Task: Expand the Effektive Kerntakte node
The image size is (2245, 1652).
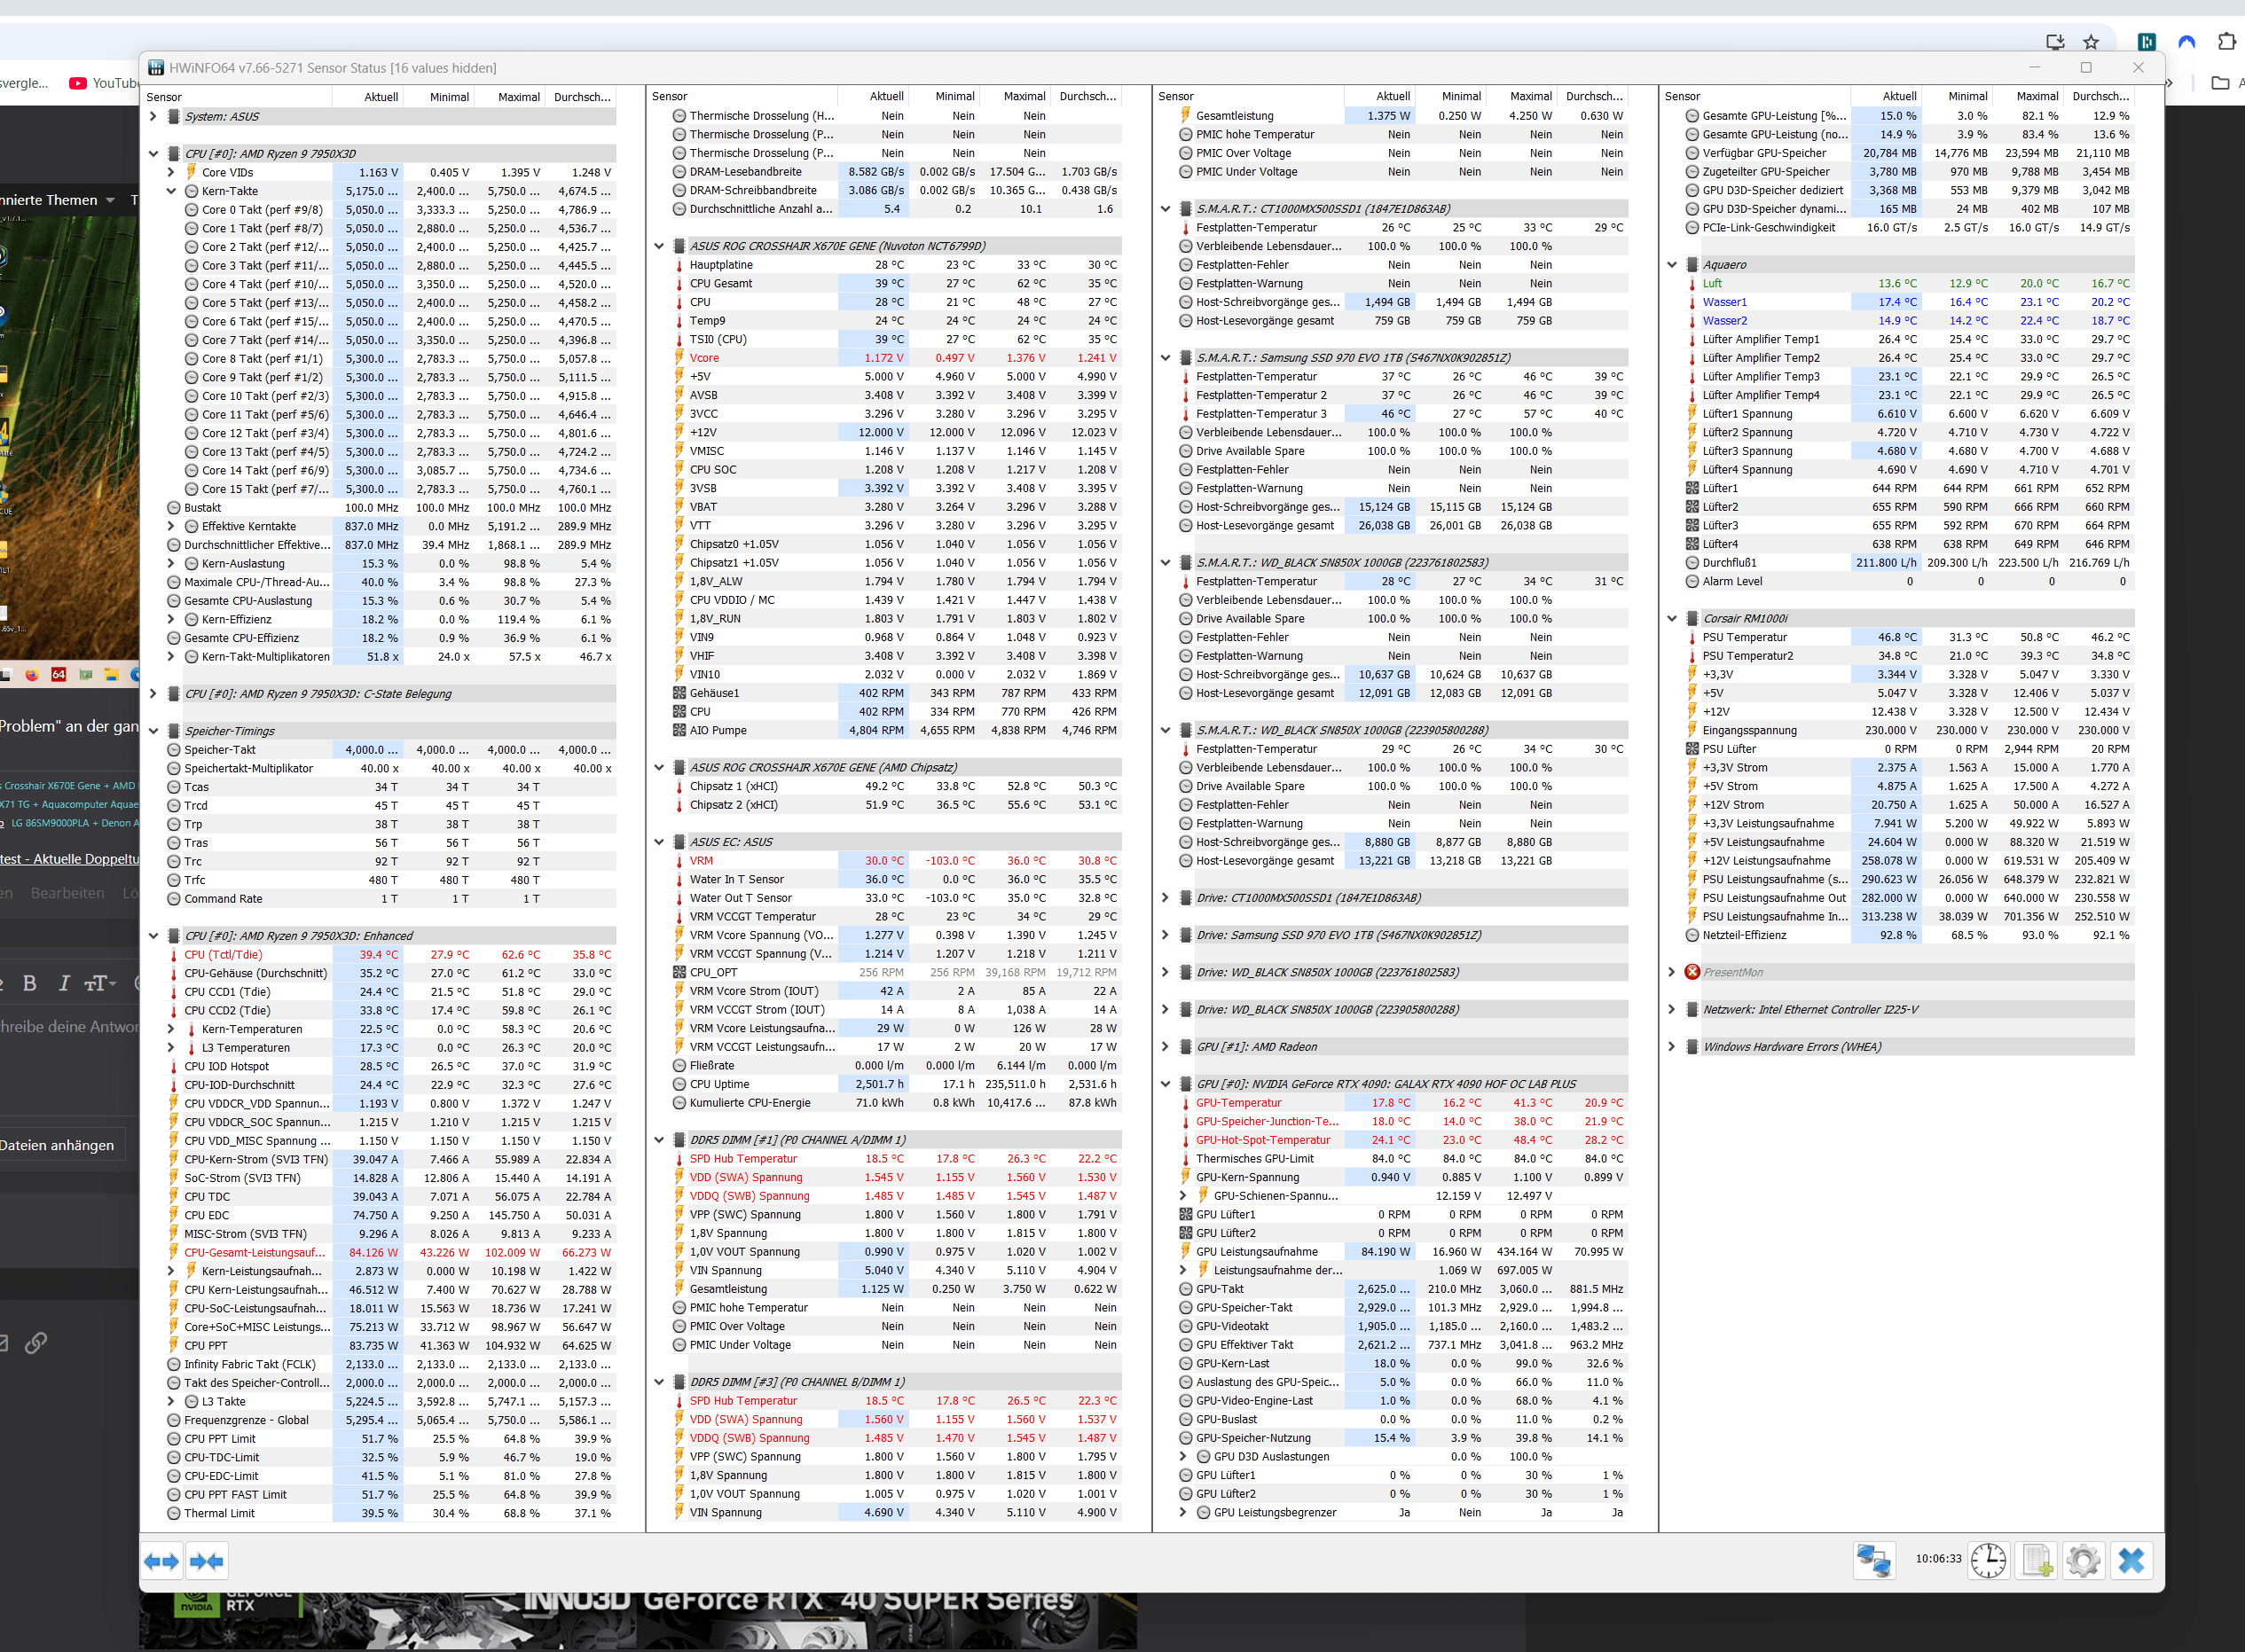Action: [171, 526]
